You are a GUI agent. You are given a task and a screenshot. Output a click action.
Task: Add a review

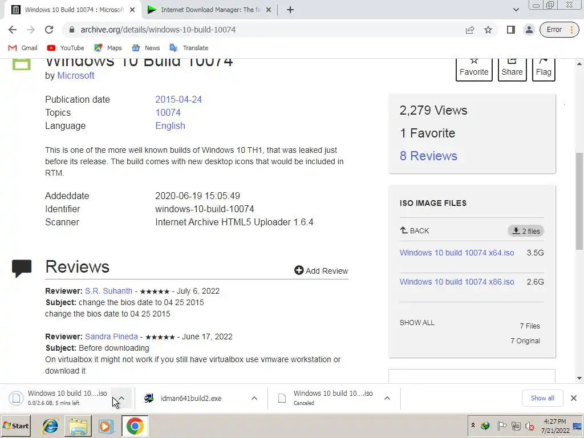click(321, 271)
